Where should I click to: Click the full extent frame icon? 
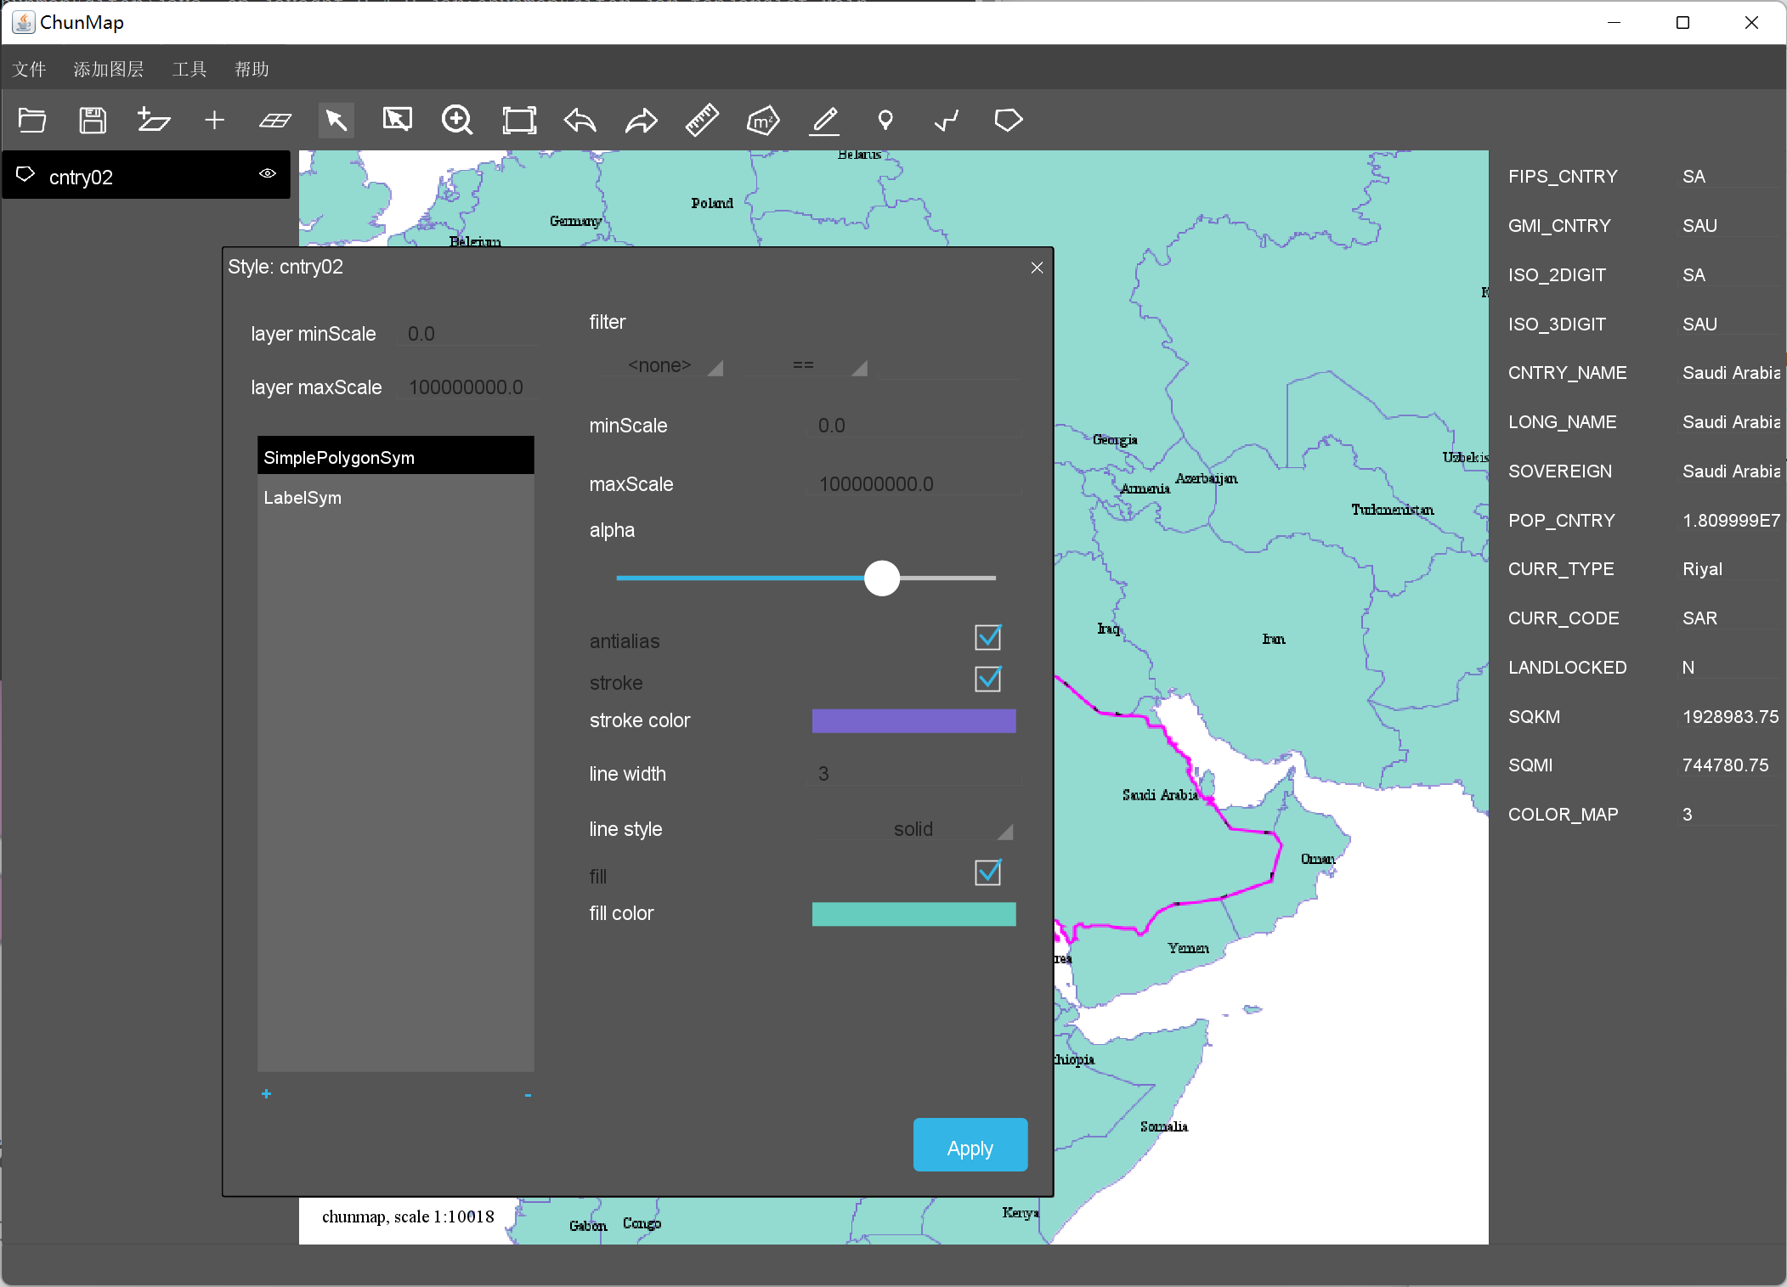[519, 121]
